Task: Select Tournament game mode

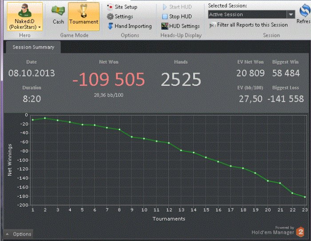Action: point(84,17)
